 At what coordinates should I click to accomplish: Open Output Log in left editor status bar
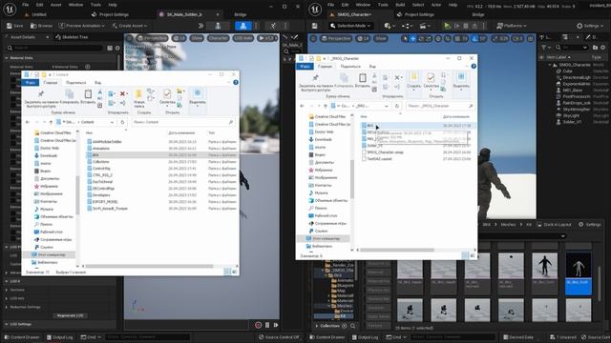(x=59, y=337)
